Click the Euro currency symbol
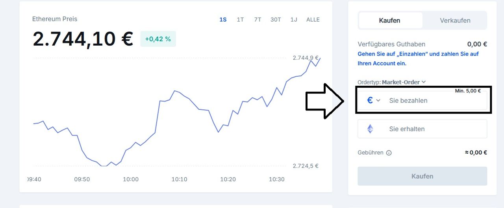The image size is (504, 208). [370, 100]
